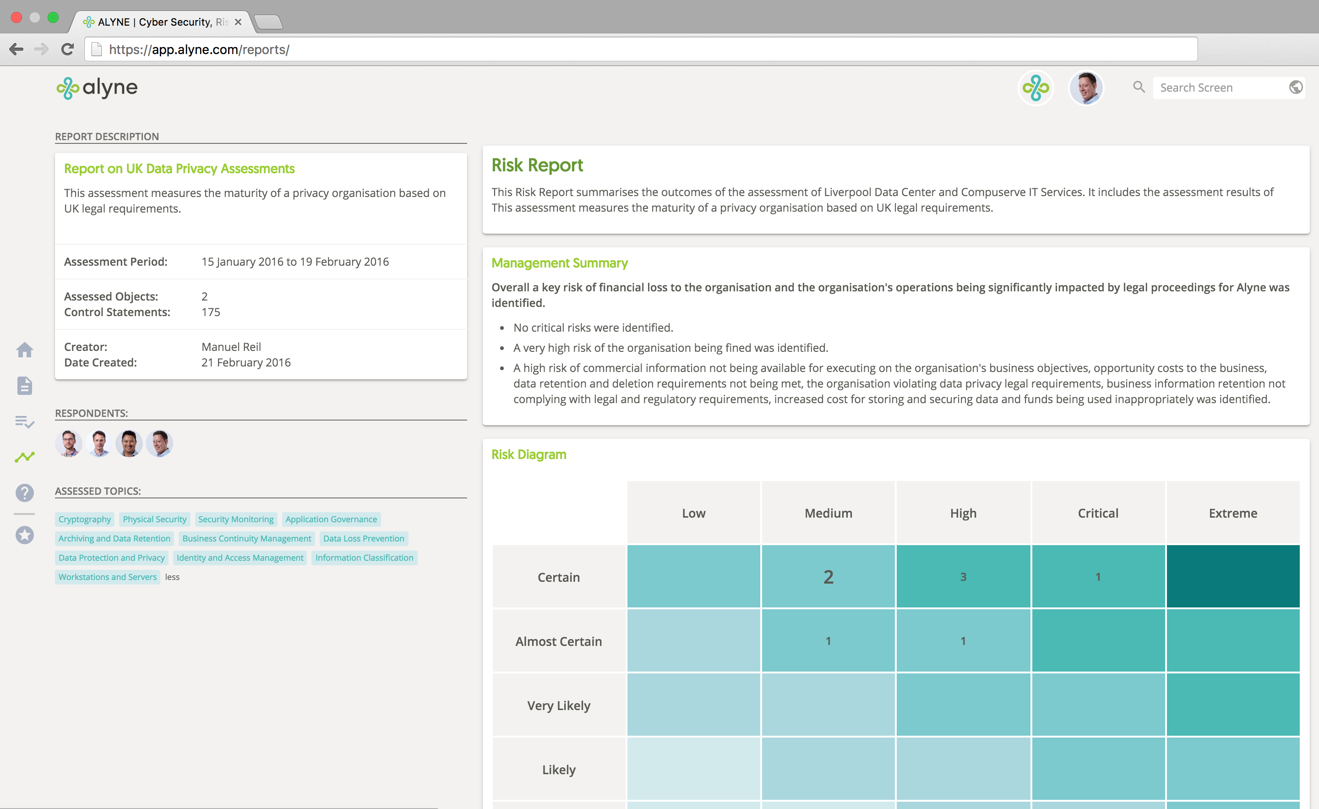Select the green reports chart icon
The image size is (1319, 809).
click(x=25, y=457)
